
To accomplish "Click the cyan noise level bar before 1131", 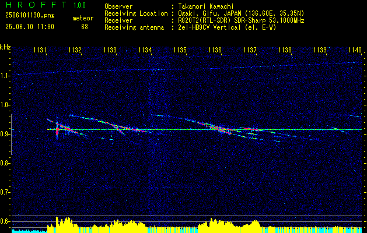I will tap(30, 231).
